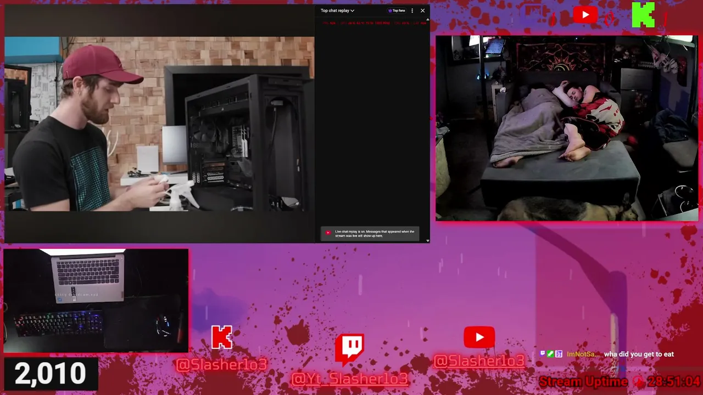Click the Live chat replay notice
This screenshot has width=703, height=395.
370,234
